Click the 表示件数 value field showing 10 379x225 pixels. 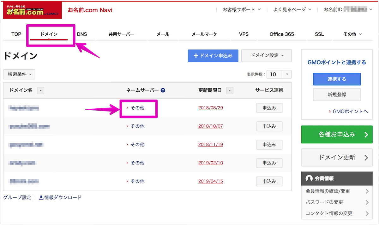point(275,74)
